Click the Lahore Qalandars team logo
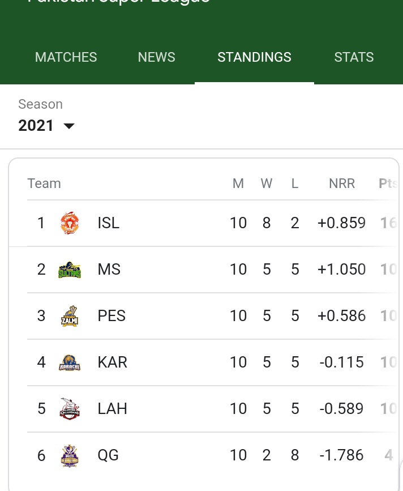The height and width of the screenshot is (491, 403). 70,409
